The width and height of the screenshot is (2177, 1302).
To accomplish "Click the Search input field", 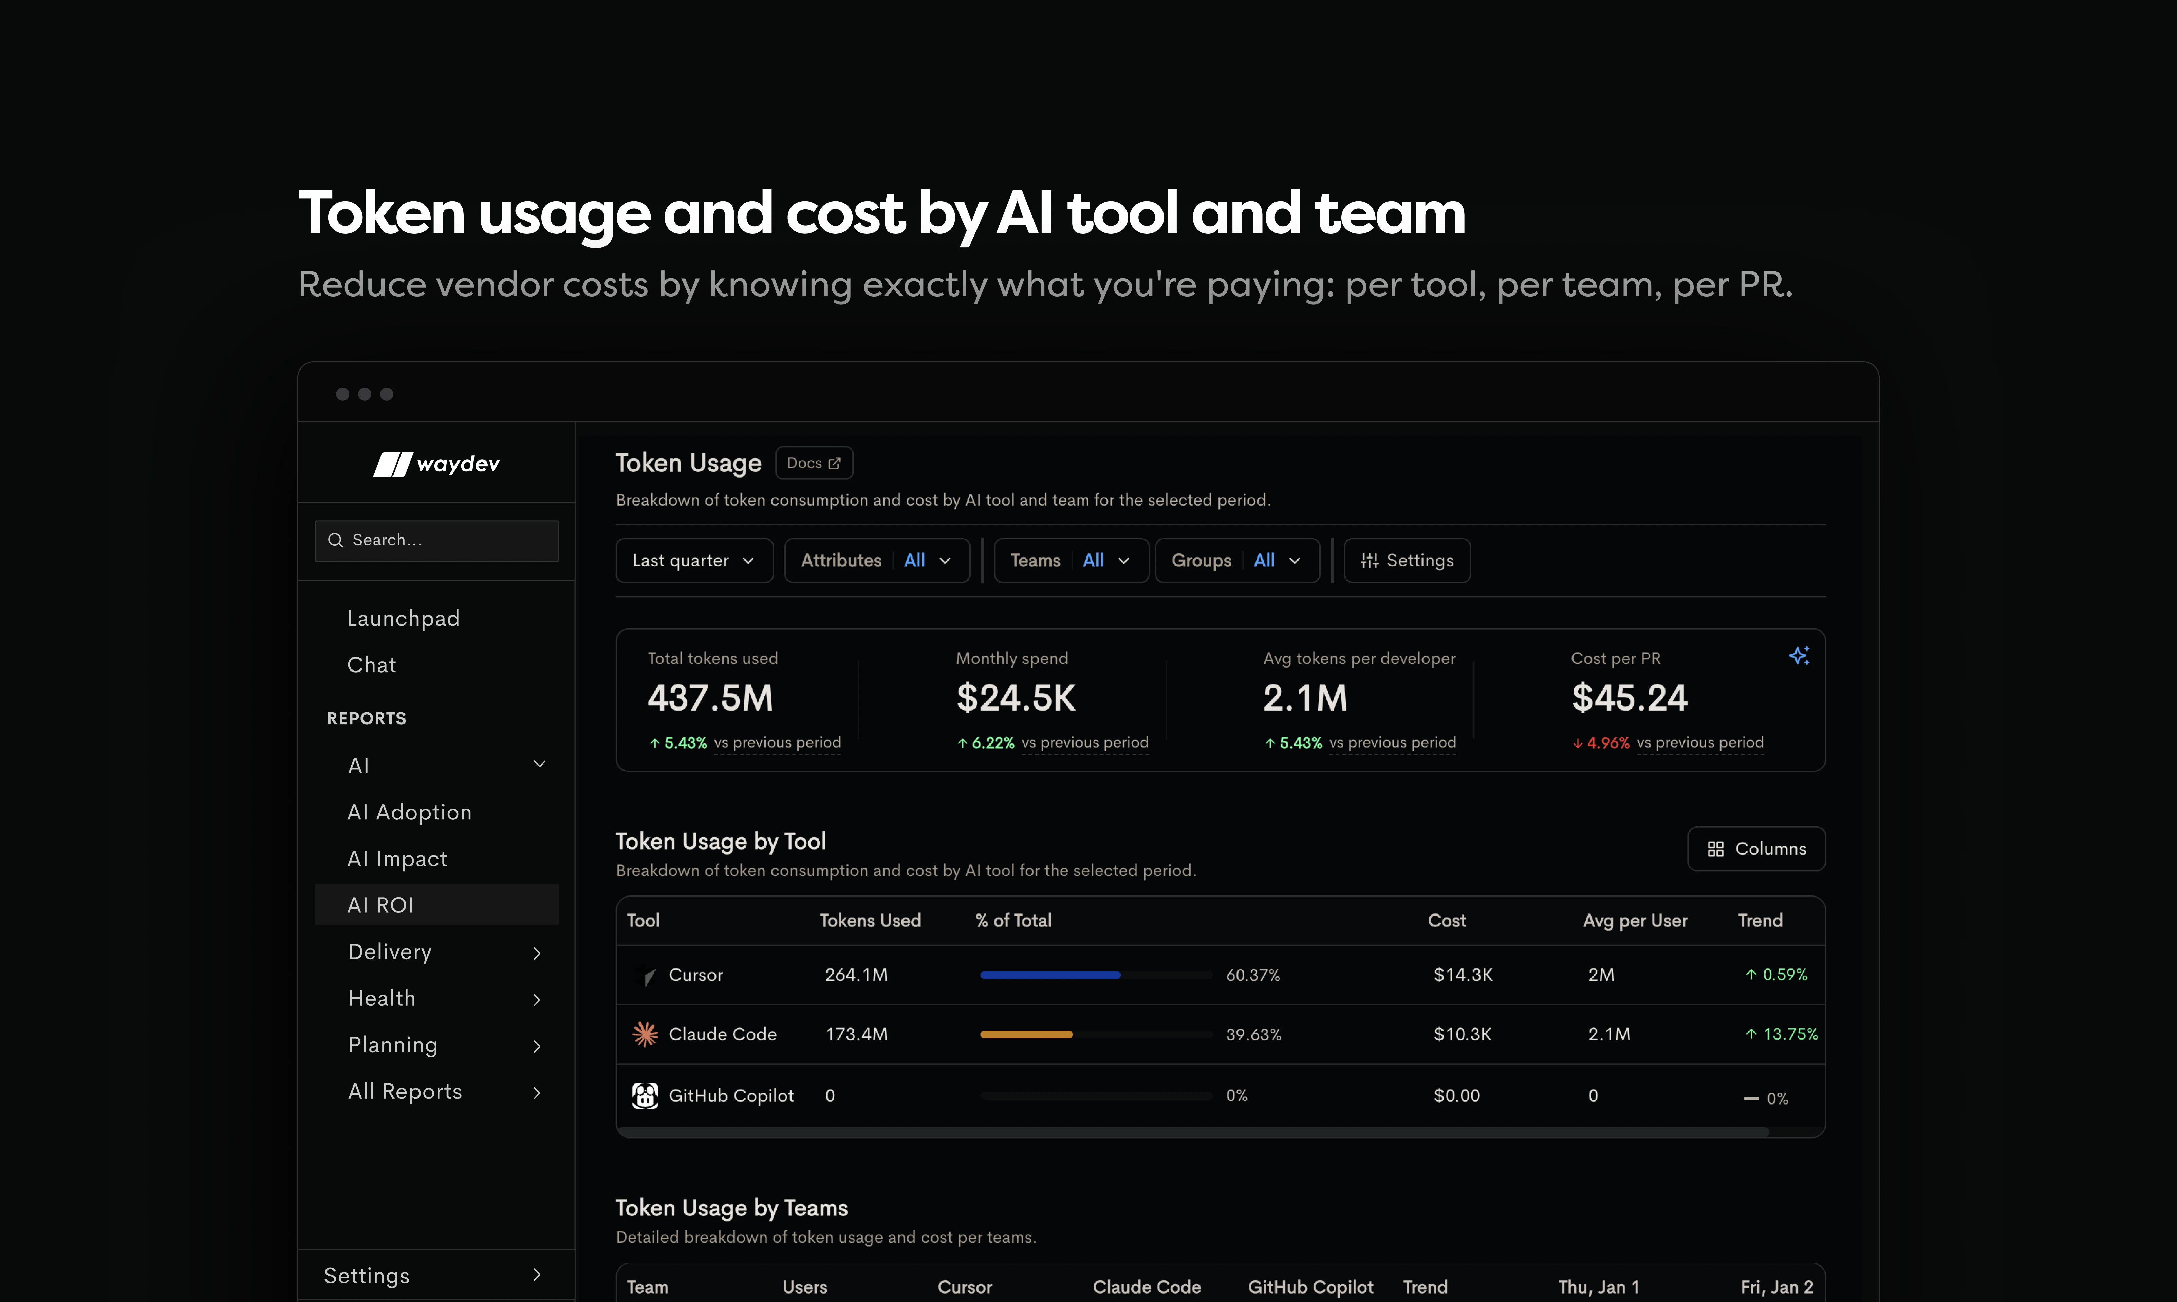I will click(436, 541).
